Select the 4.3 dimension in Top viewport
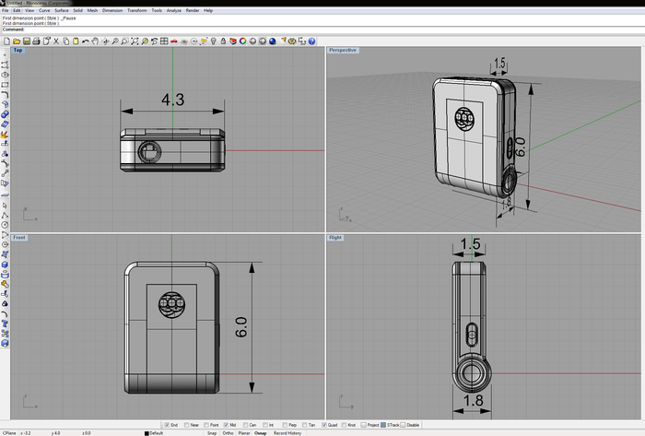This screenshot has height=436, width=645. click(x=173, y=100)
